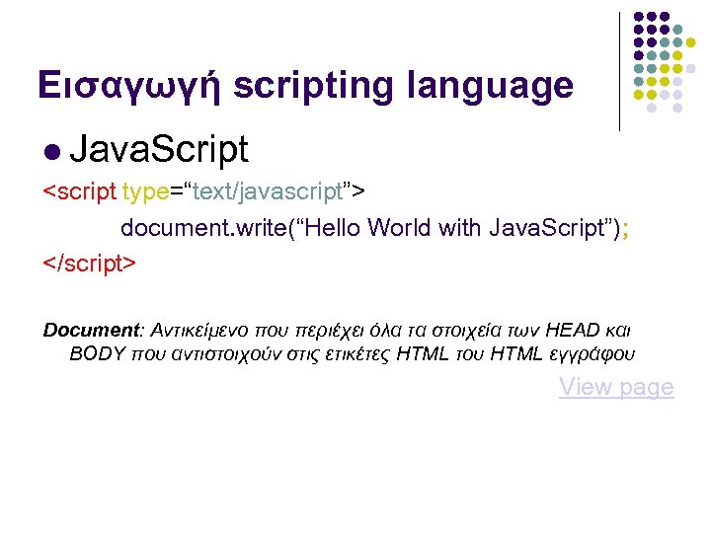Click the note line starting with "BODY που αντιστοιχούν"
Image resolution: width=711 pixels, height=533 pixels.
click(352, 353)
